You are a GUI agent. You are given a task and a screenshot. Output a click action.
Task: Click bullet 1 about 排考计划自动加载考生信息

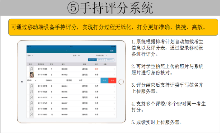click(167, 48)
